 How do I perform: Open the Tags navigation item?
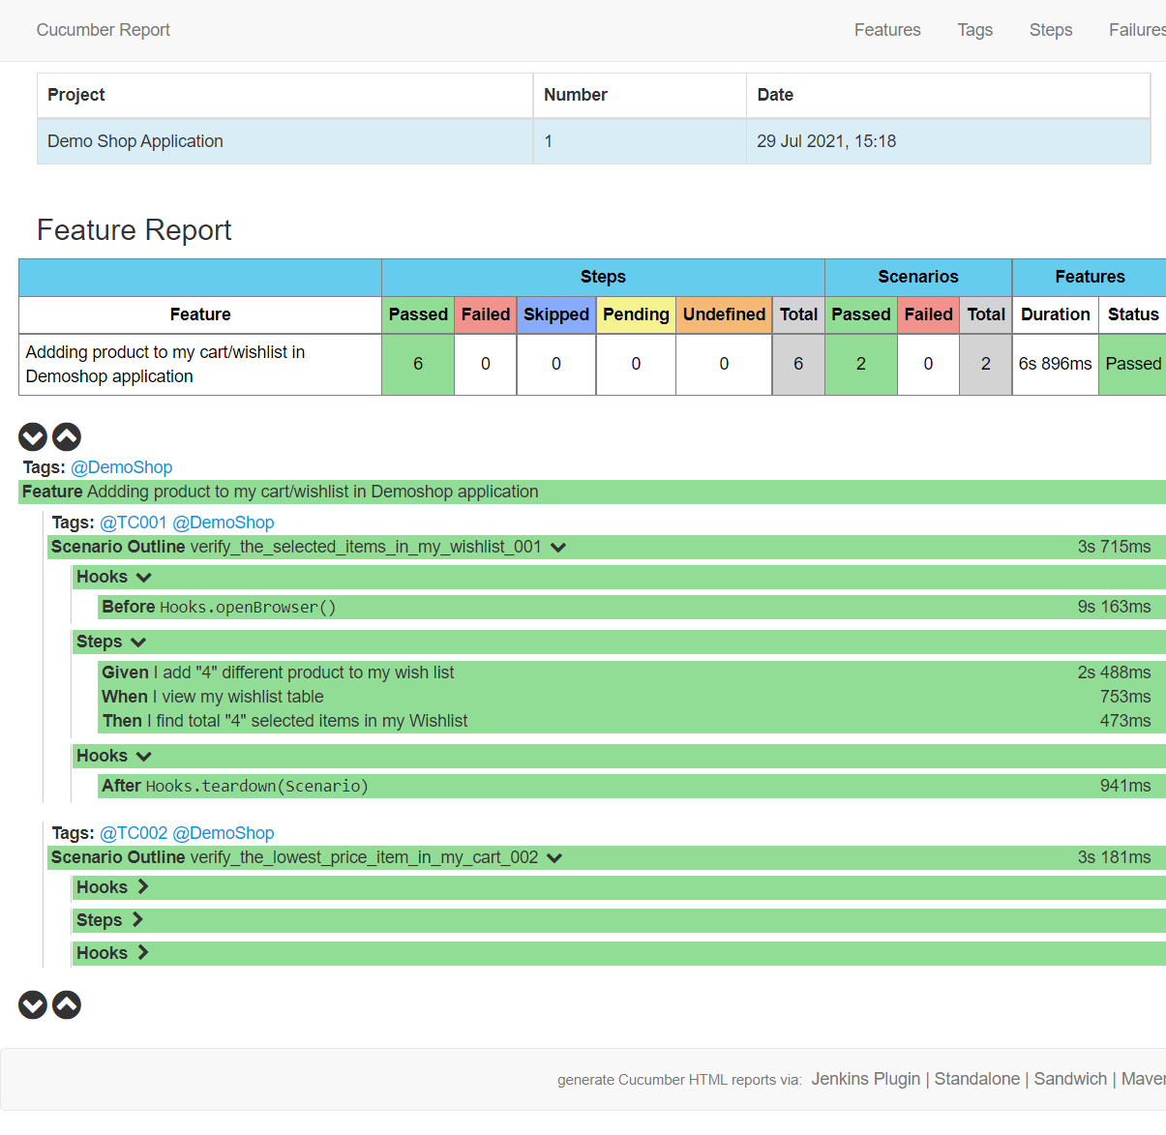point(974,30)
